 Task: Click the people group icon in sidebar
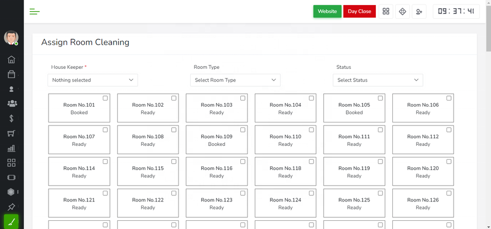pyautogui.click(x=11, y=104)
